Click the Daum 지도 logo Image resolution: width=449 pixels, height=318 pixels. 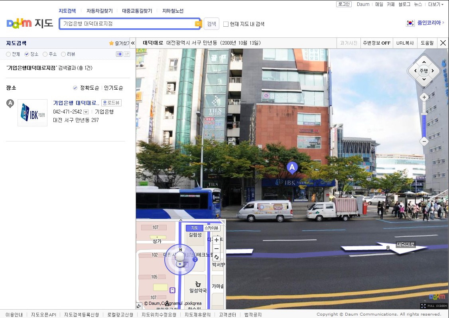(30, 24)
